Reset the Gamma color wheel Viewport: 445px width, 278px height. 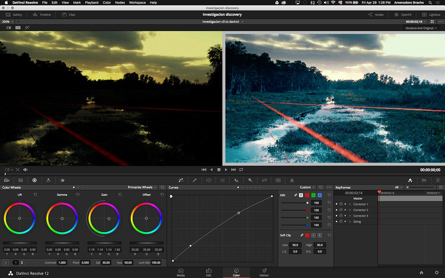click(78, 194)
